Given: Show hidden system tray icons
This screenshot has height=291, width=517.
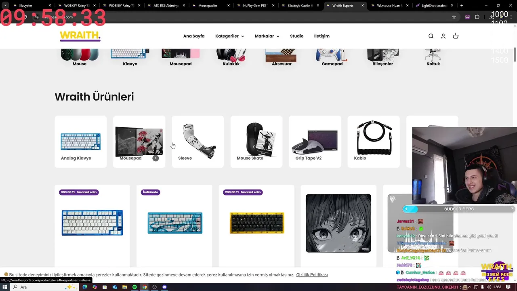Looking at the screenshot, I should click(469, 287).
